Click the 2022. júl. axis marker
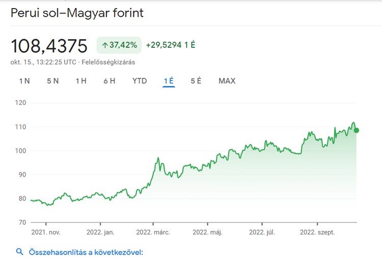382x257 pixels. point(262,233)
